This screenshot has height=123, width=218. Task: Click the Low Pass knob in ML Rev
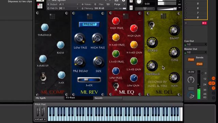pos(80,38)
